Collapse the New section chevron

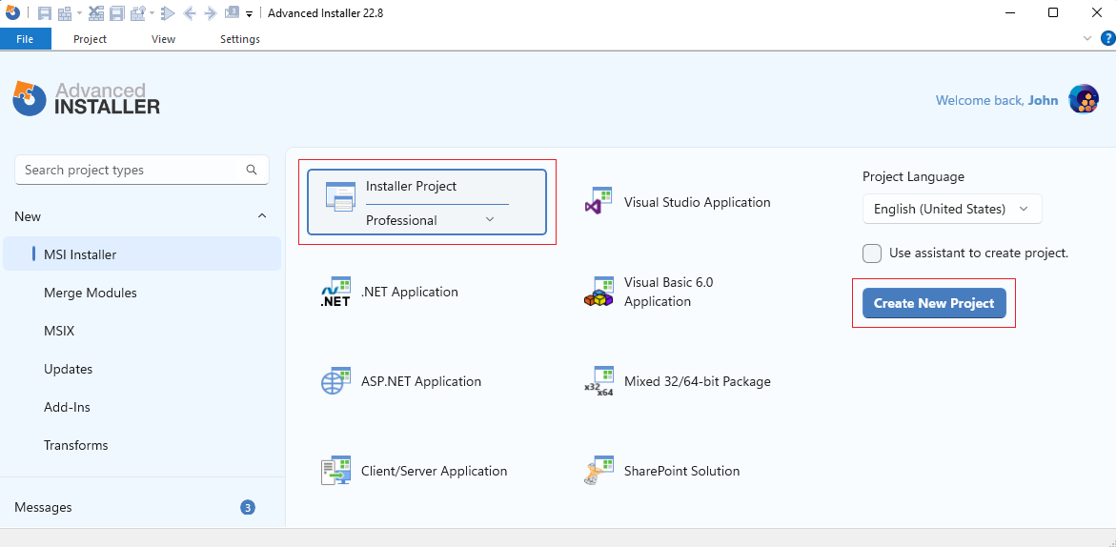point(262,216)
